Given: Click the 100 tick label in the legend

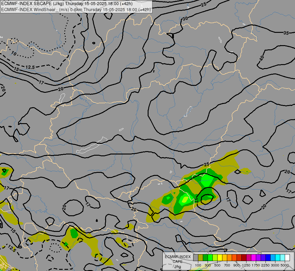Looking at the screenshot, I should pyautogui.click(x=198, y=265).
